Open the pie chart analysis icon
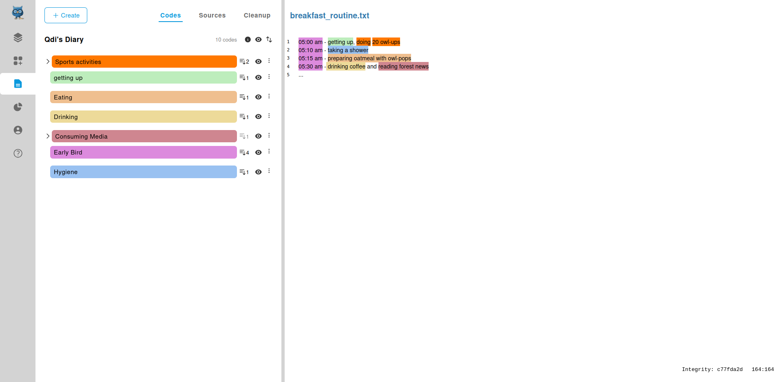This screenshot has width=783, height=382. click(x=18, y=107)
